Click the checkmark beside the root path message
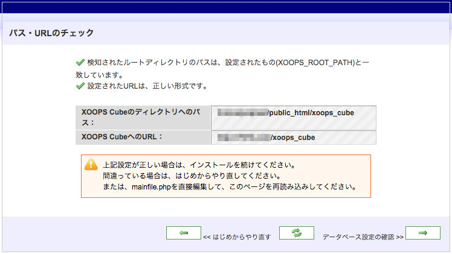The width and height of the screenshot is (452, 254). pyautogui.click(x=79, y=62)
